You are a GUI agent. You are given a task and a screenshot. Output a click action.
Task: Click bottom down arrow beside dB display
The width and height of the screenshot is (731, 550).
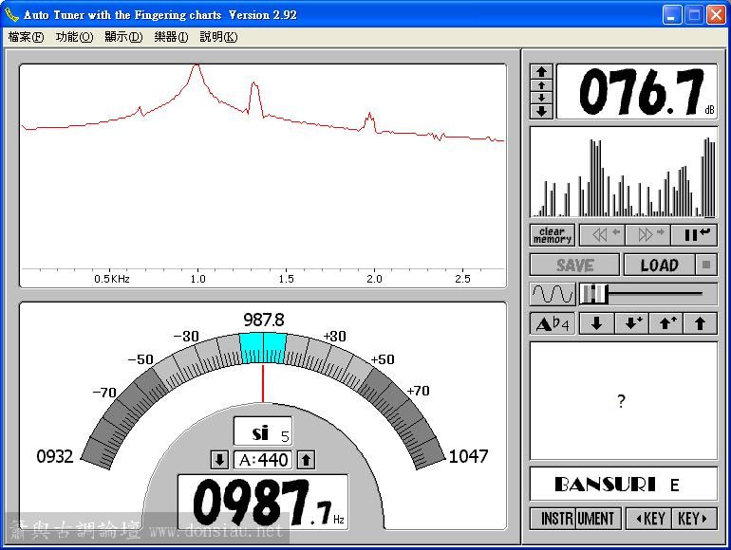(541, 111)
